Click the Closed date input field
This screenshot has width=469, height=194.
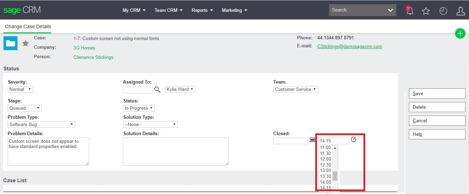pyautogui.click(x=291, y=141)
